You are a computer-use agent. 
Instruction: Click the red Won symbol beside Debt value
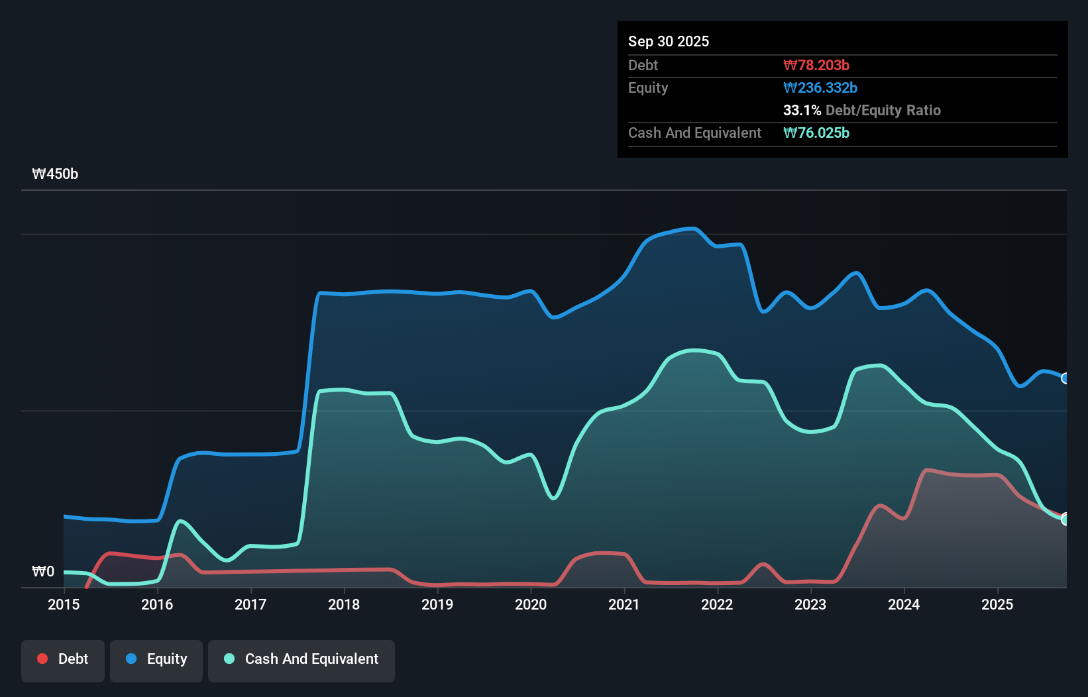click(790, 65)
